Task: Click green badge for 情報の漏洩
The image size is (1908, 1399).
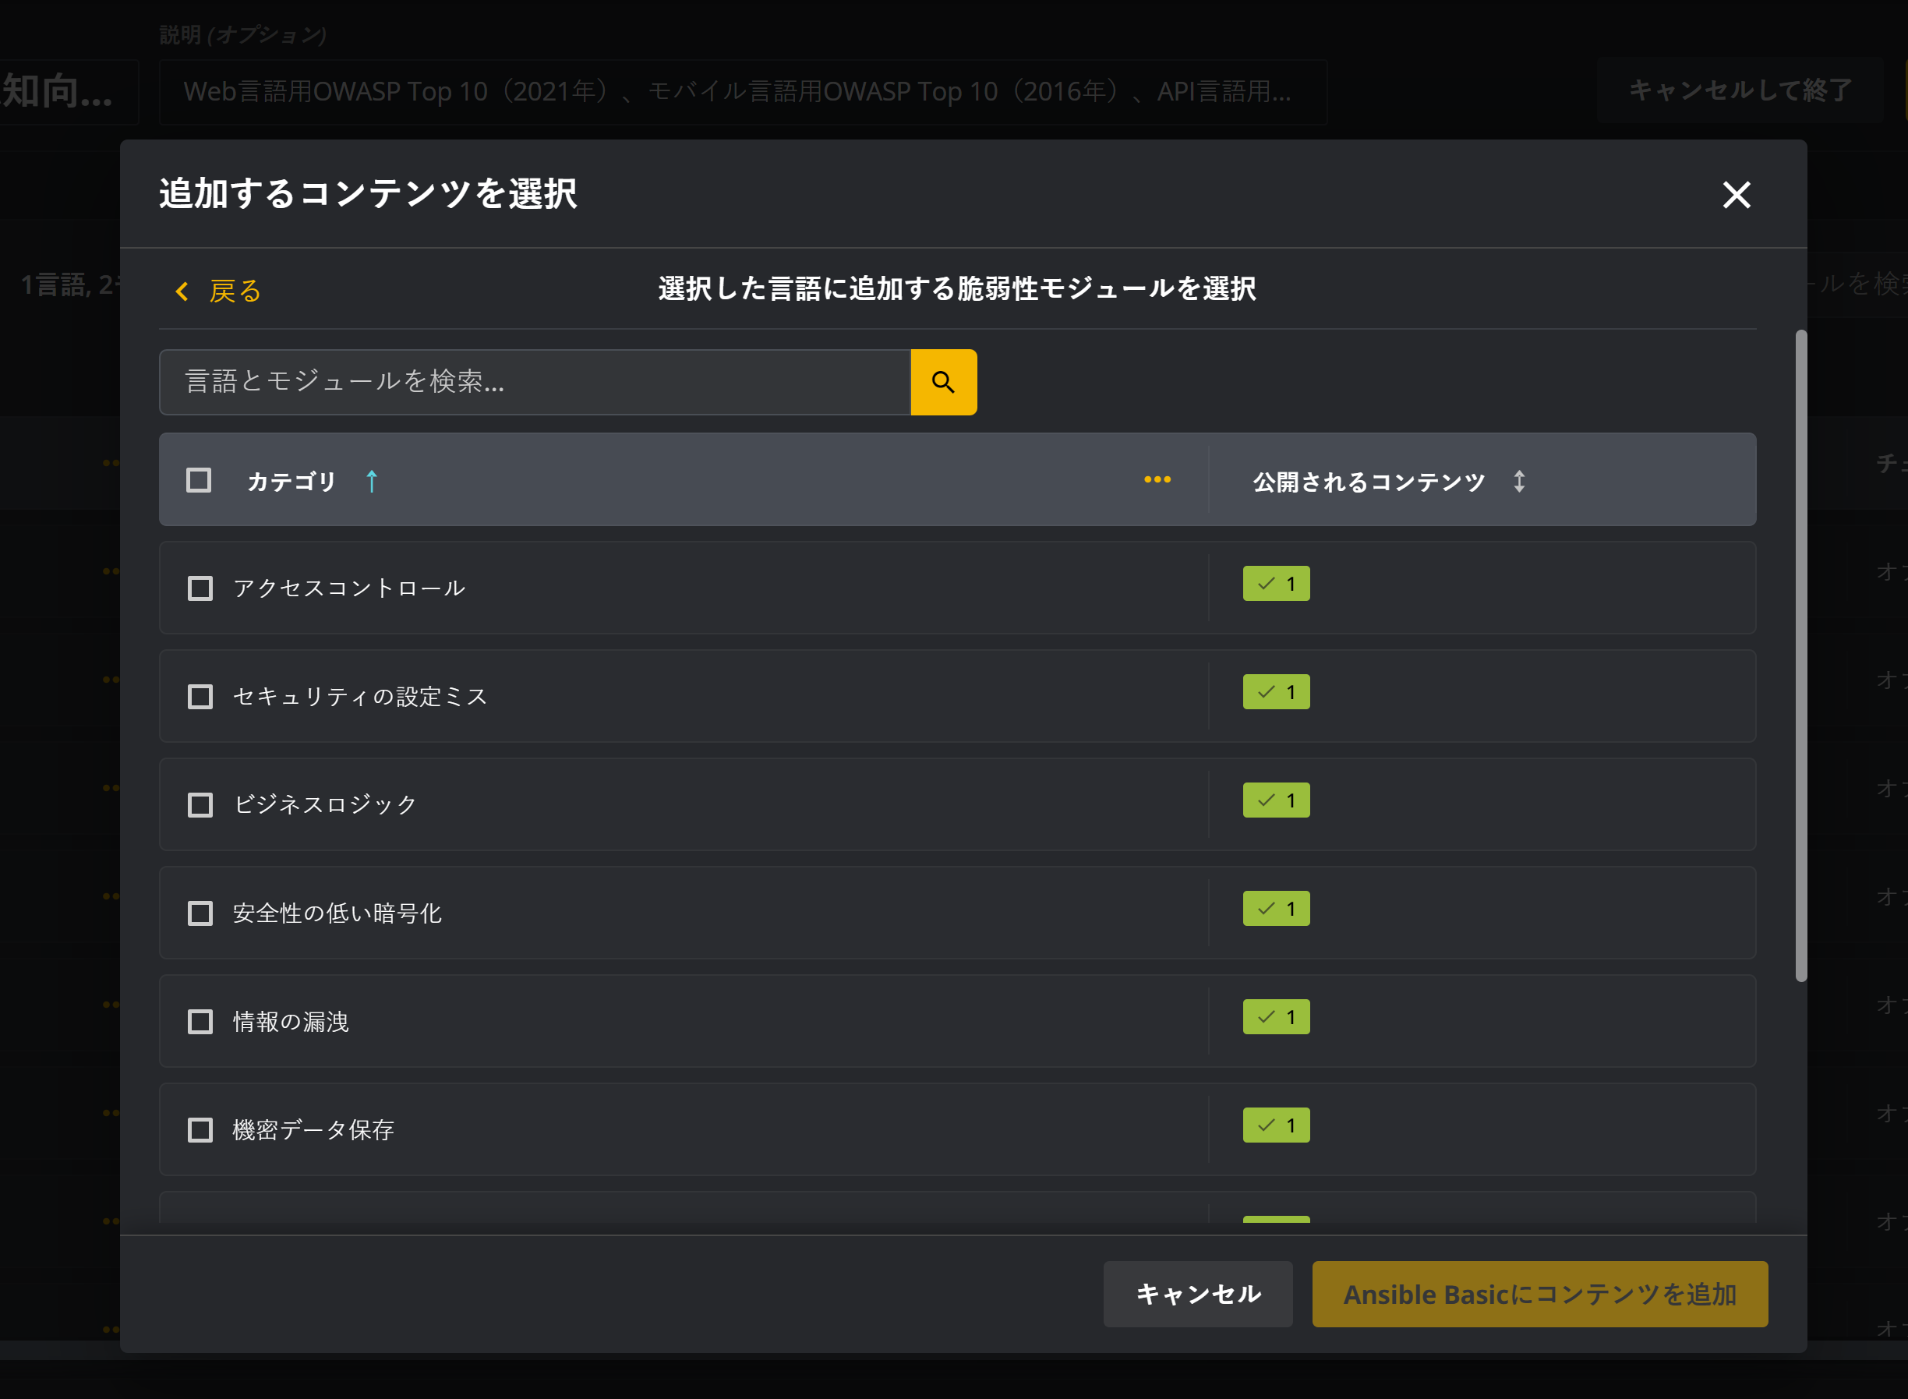Action: click(1276, 1017)
